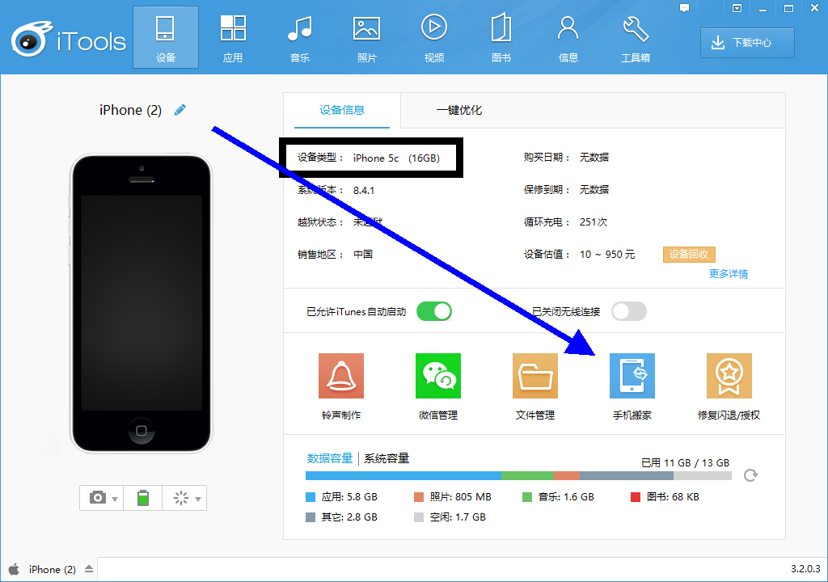Switch to the 一键优化 tab

click(459, 111)
